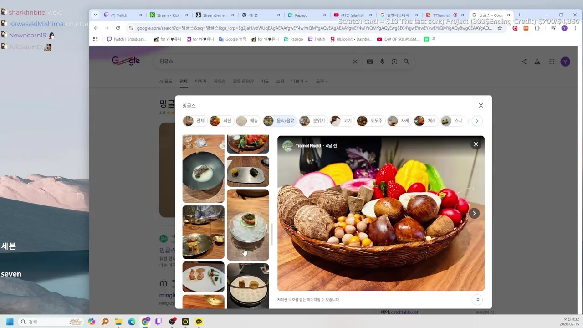The height and width of the screenshot is (328, 583).
Task: Open OBS Studio from taskbar
Action: pos(172,322)
